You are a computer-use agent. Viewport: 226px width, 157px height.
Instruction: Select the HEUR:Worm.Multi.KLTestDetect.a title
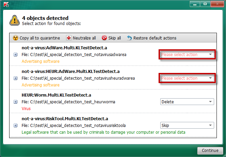pos(56,95)
